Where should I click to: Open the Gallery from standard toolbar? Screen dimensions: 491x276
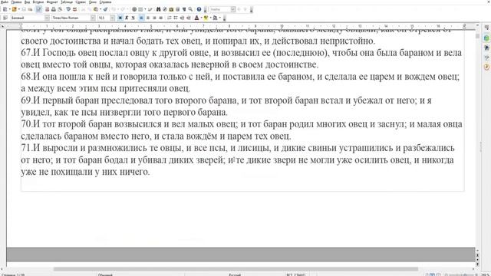tap(171, 9)
